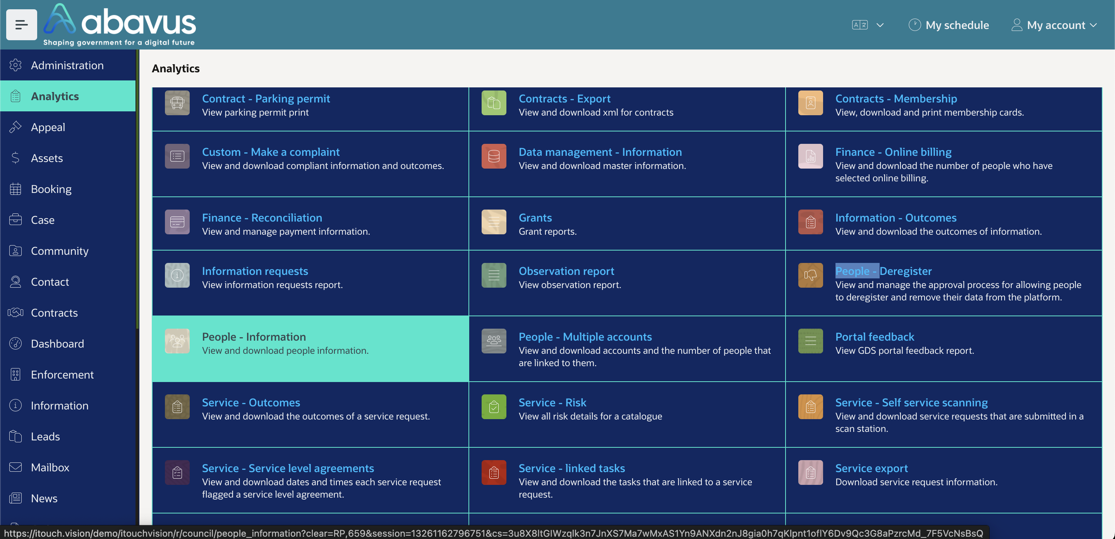Open Administration in the sidebar

[x=68, y=65]
